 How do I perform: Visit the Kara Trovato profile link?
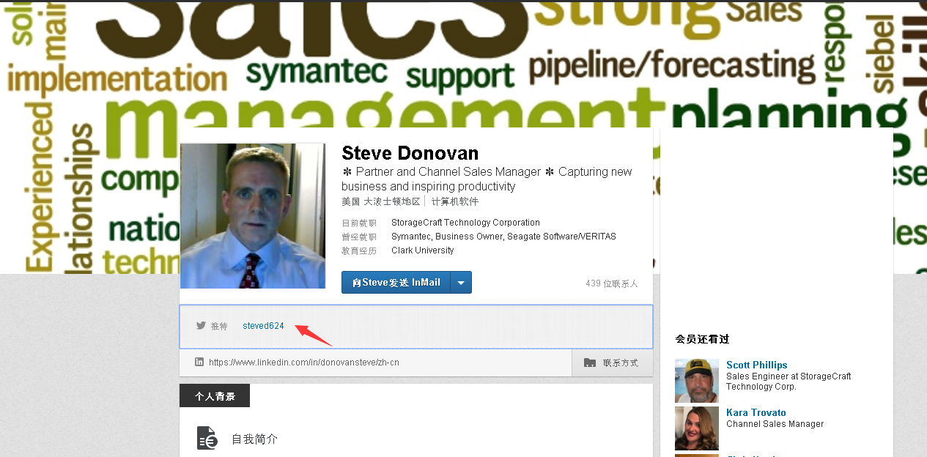[x=756, y=412]
